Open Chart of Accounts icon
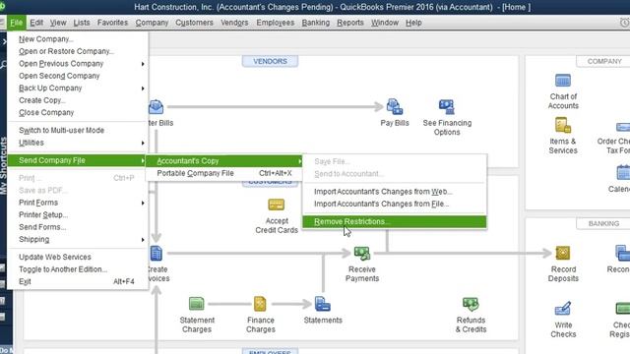The image size is (630, 354). click(562, 81)
